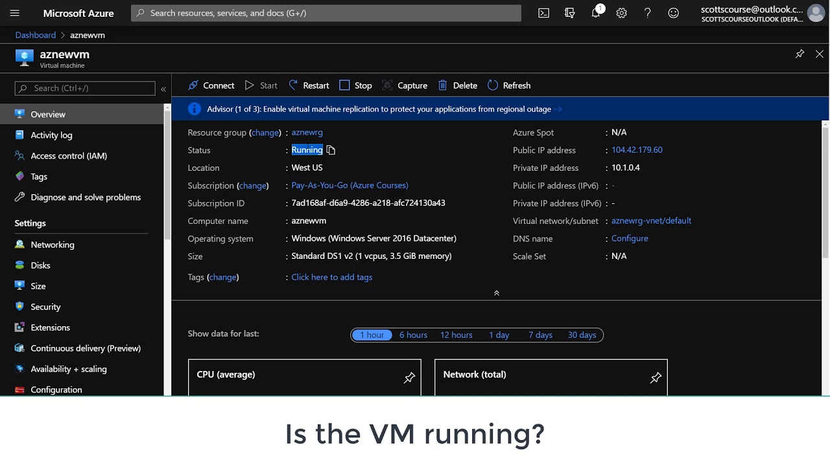Change the resource group
The image size is (830, 466).
point(265,132)
